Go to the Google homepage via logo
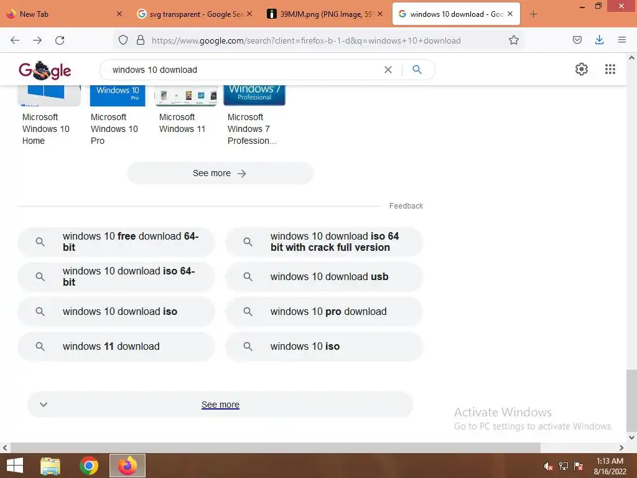Screen dimensions: 637x478 (45, 70)
